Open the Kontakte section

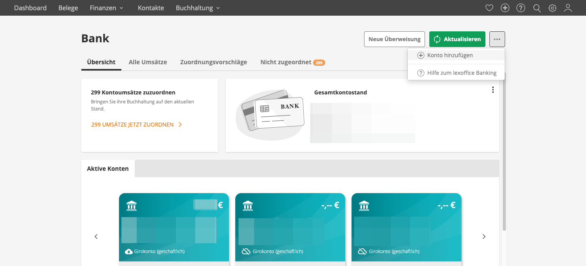point(151,8)
